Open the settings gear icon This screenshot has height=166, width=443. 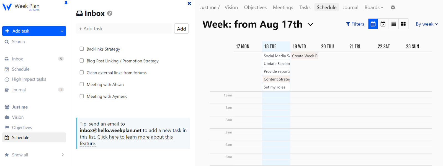[x=393, y=7]
